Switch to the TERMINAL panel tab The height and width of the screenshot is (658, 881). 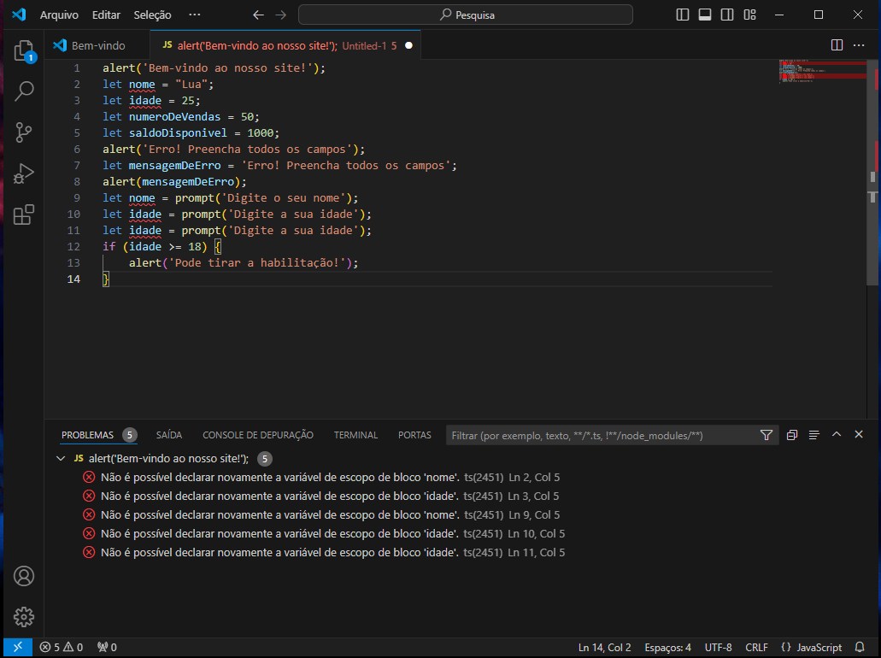pyautogui.click(x=355, y=435)
